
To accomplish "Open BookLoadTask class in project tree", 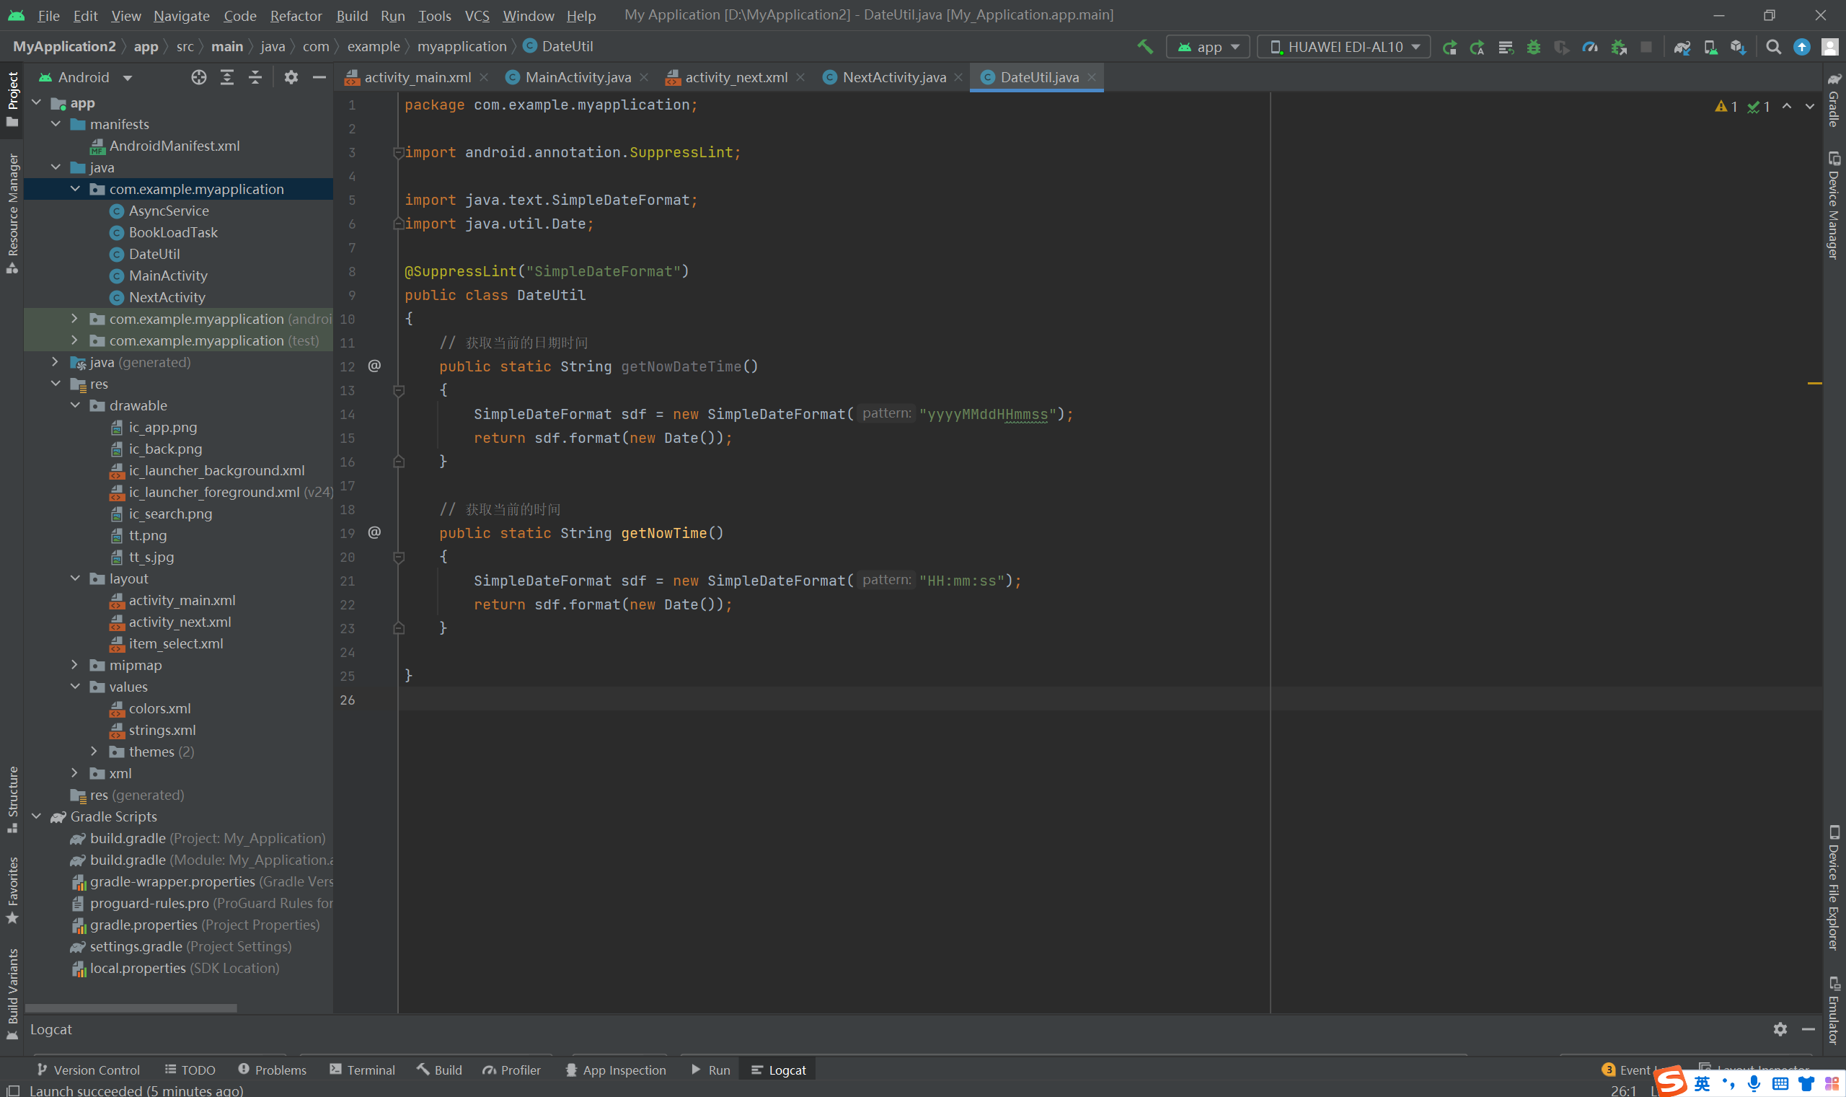I will 173,232.
